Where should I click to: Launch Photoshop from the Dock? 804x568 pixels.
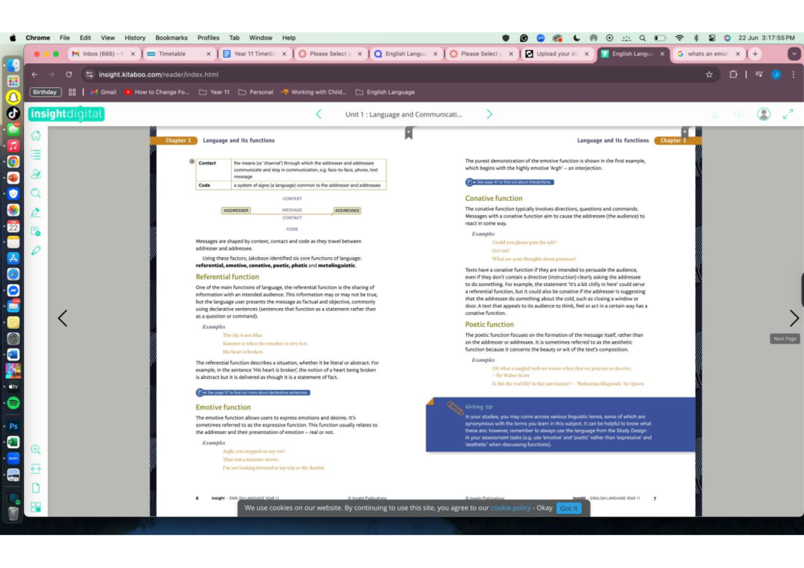(13, 426)
